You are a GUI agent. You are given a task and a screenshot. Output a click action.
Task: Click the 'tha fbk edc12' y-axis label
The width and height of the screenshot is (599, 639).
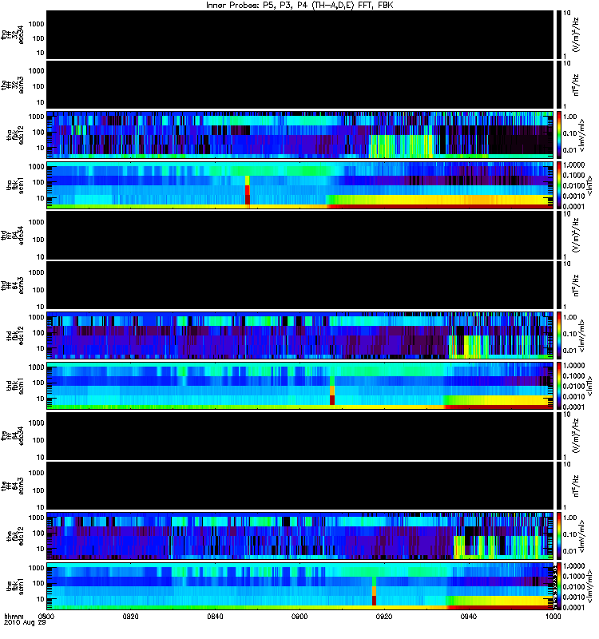point(15,133)
